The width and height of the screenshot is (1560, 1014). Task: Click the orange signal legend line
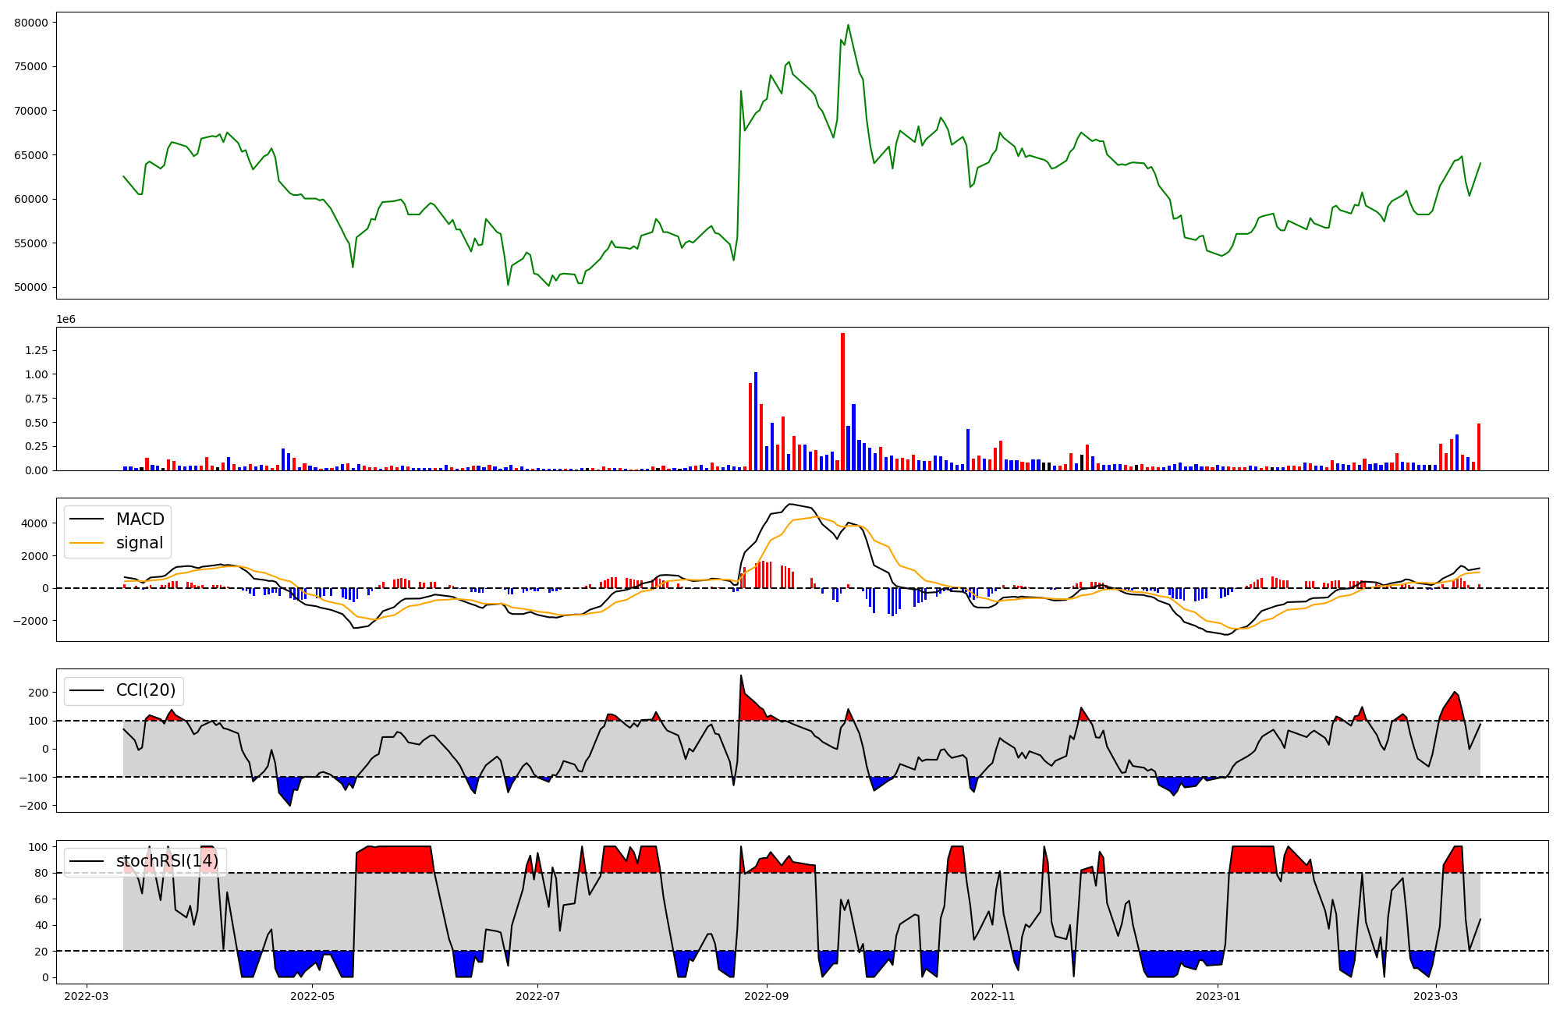pyautogui.click(x=87, y=543)
